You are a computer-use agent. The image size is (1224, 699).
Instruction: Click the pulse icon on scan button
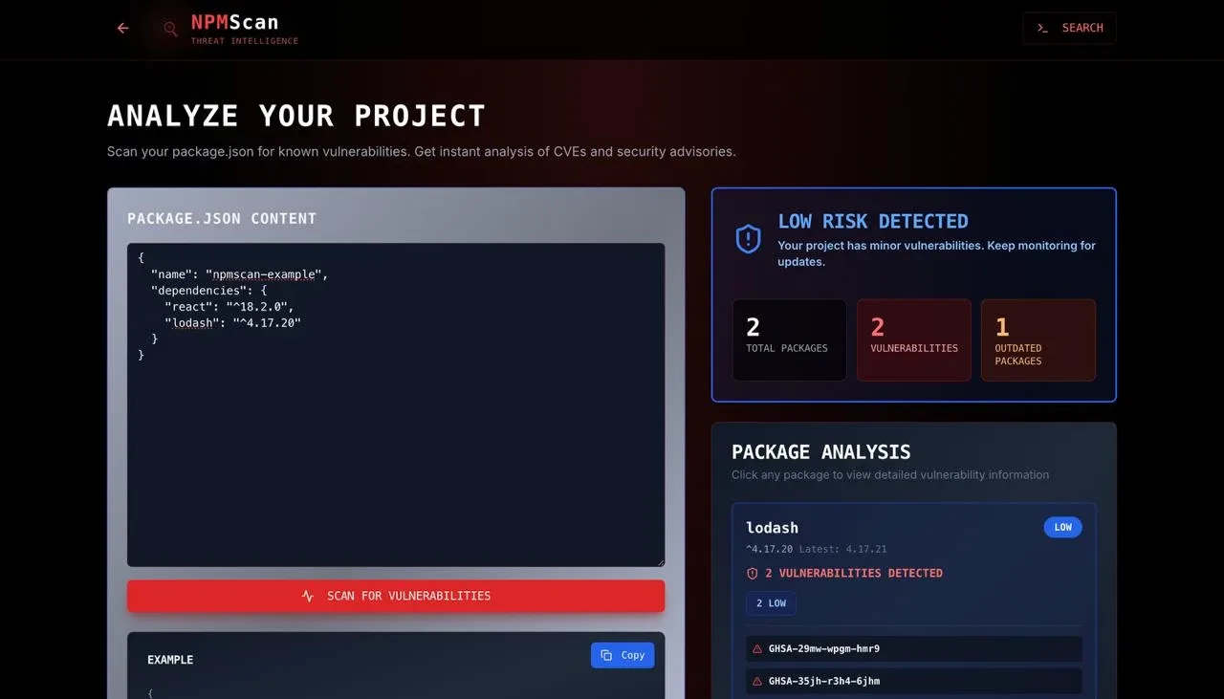pyautogui.click(x=308, y=596)
